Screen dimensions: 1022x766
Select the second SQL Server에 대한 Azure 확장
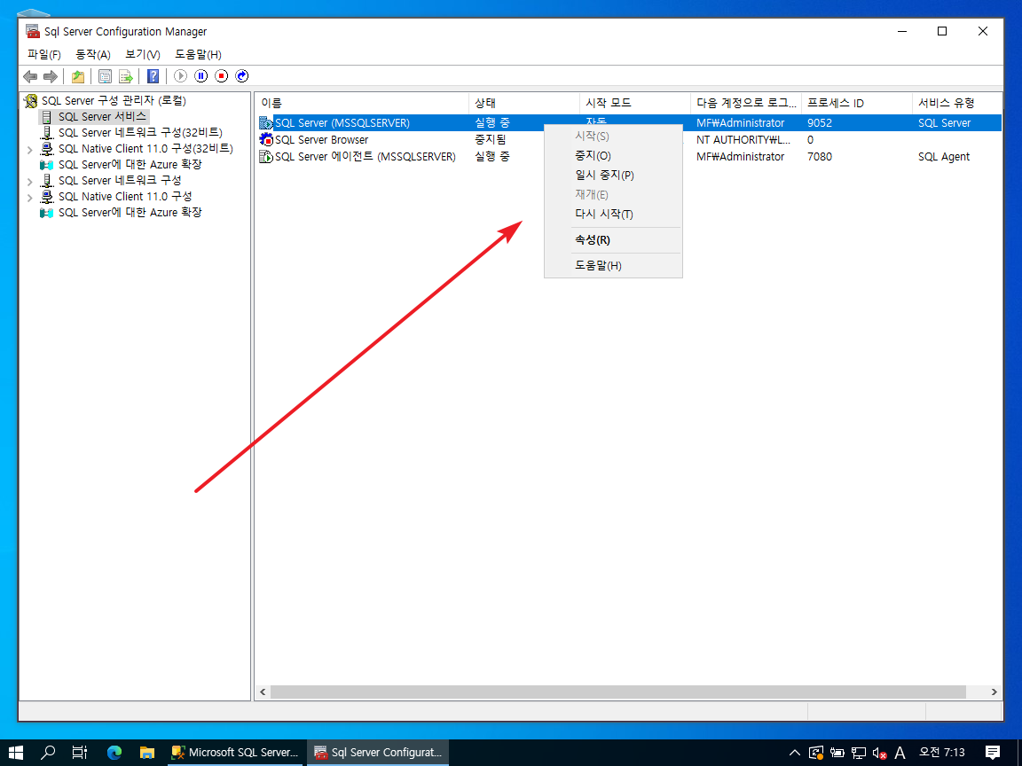tap(130, 213)
